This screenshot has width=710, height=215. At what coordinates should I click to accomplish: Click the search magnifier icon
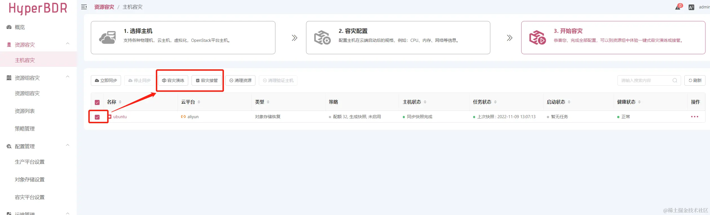coord(675,81)
